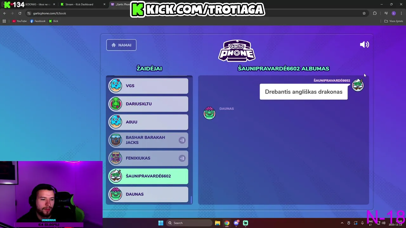Select player BASHAR BARAKAH JACKS
The height and width of the screenshot is (228, 406).
tap(148, 140)
